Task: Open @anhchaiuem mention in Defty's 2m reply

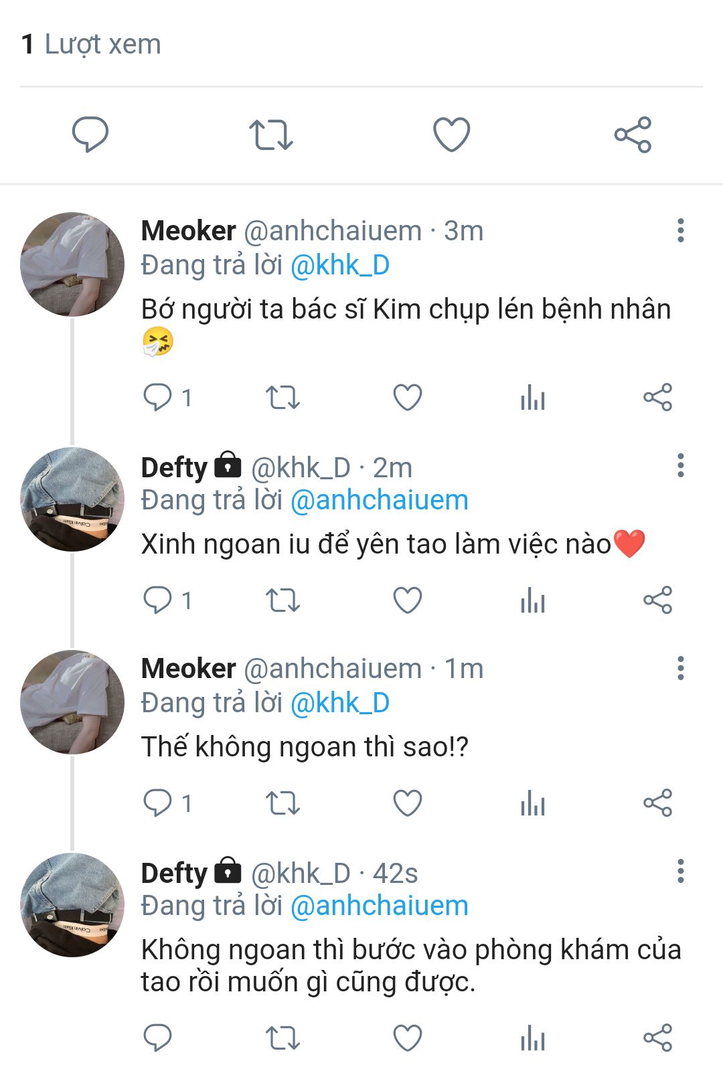Action: (379, 500)
